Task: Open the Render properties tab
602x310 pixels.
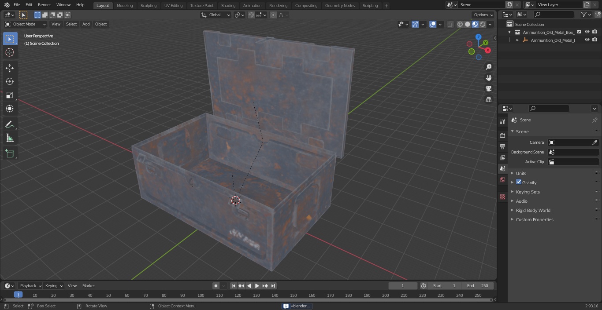Action: [502, 135]
